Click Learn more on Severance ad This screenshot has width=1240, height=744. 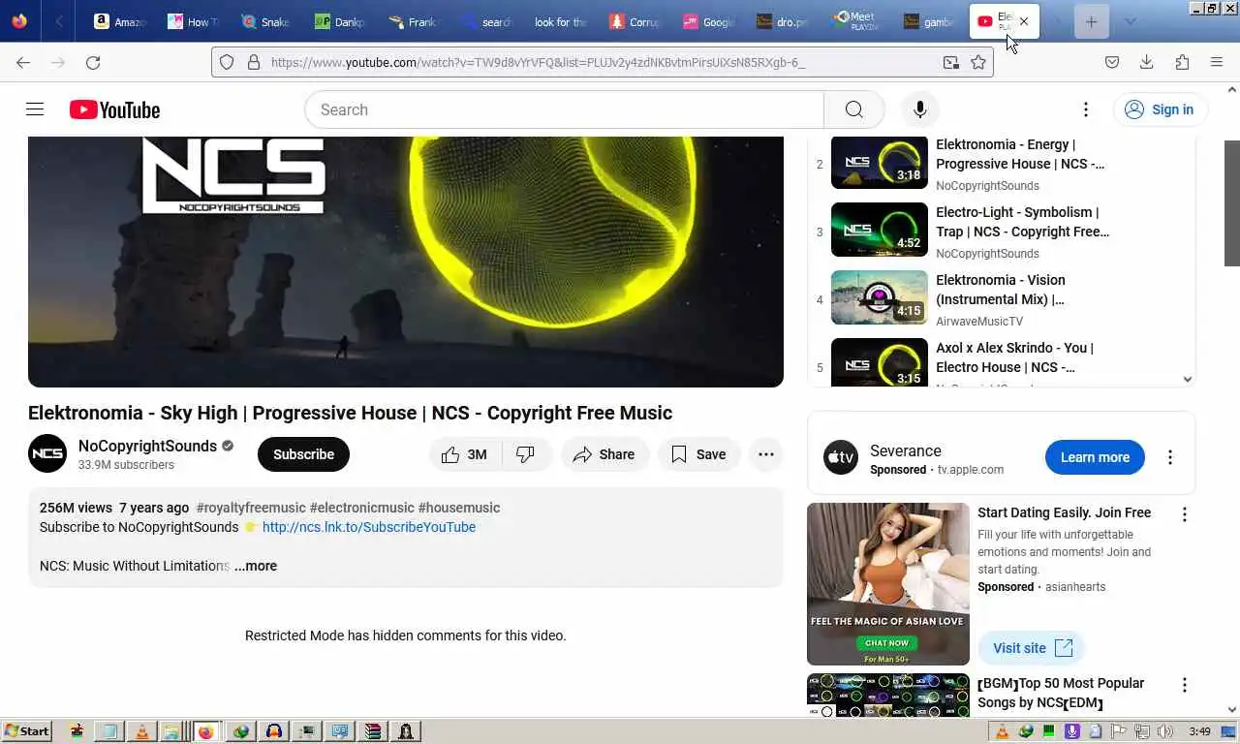pos(1095,457)
